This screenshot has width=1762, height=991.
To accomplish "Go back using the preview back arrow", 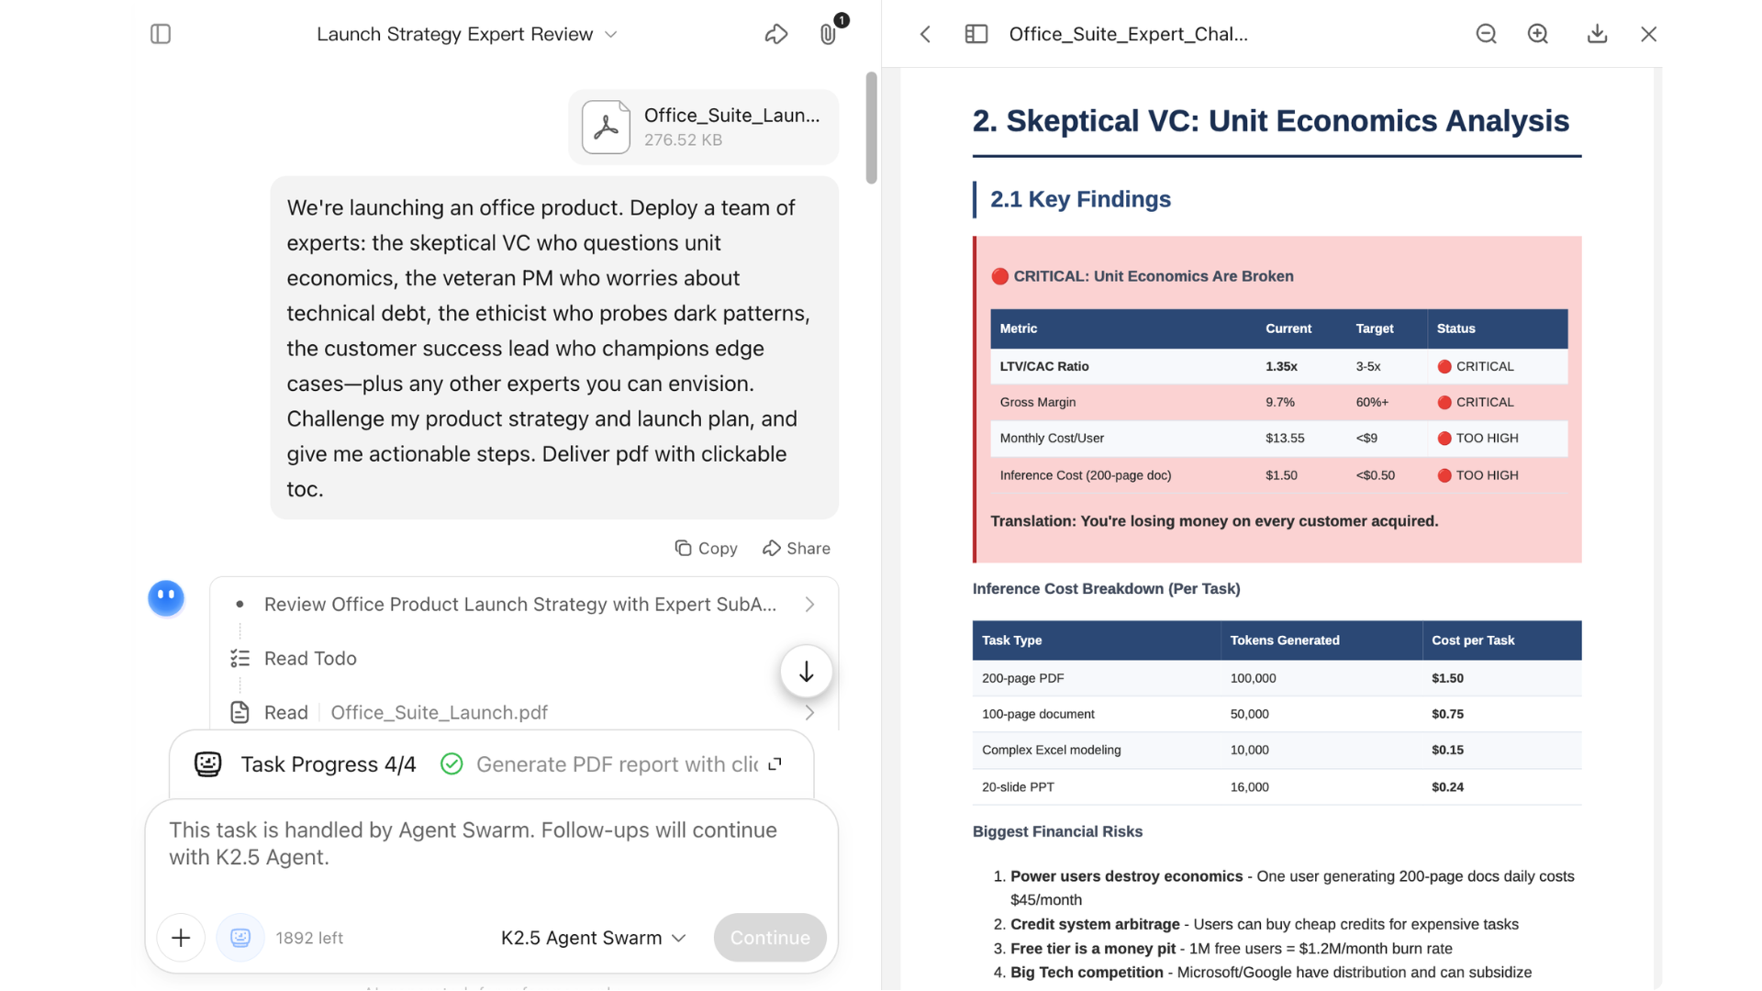I will point(925,34).
